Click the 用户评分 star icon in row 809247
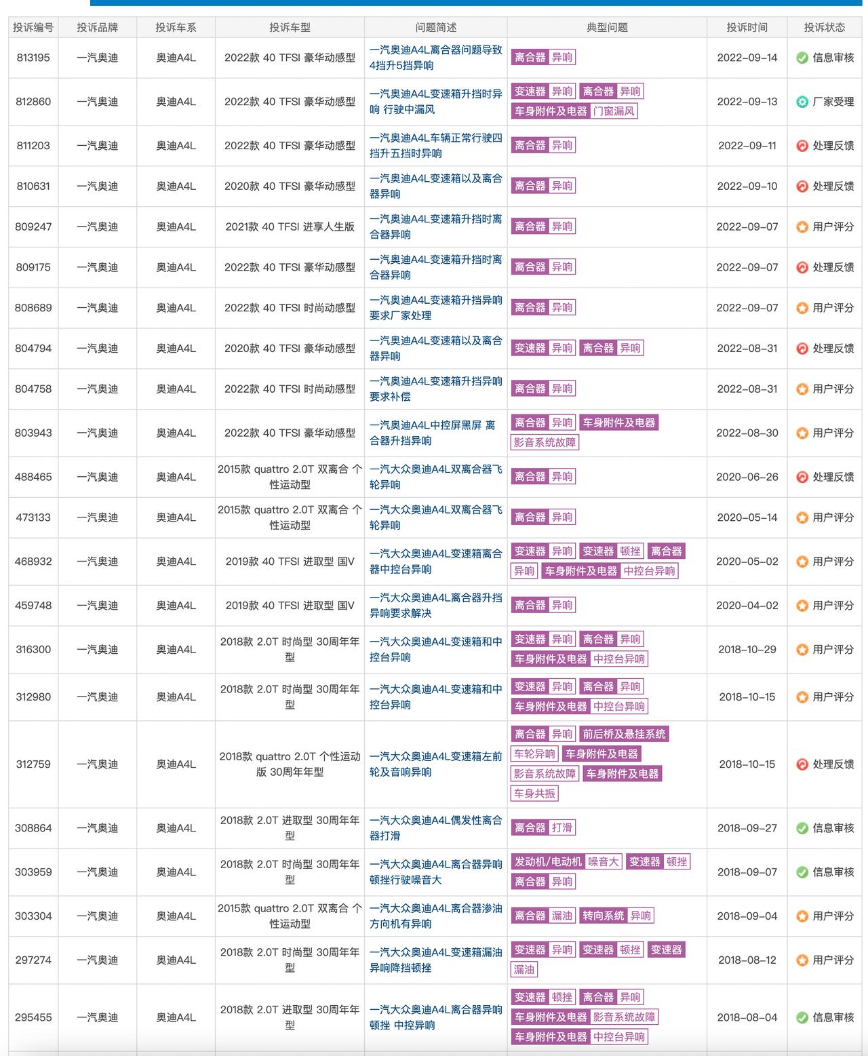868x1056 pixels. pos(802,227)
